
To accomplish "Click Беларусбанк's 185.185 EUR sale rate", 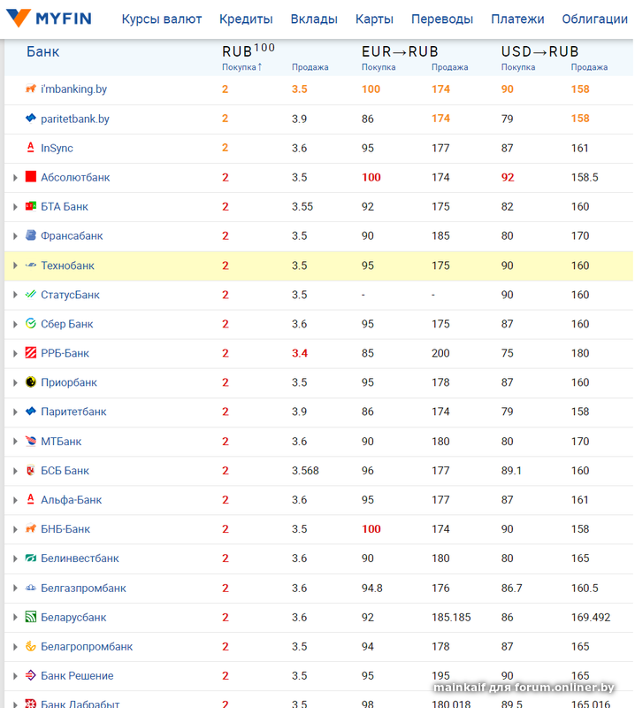I will pyautogui.click(x=451, y=617).
